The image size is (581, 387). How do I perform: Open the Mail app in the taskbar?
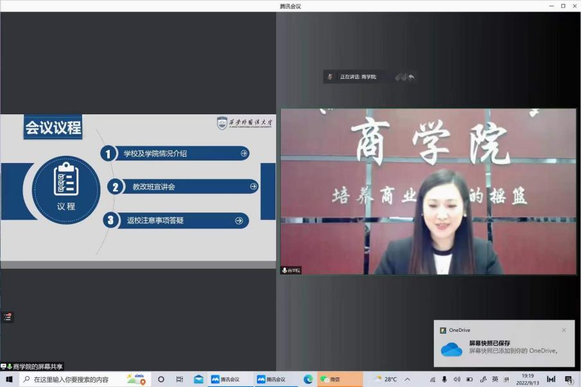tap(198, 379)
